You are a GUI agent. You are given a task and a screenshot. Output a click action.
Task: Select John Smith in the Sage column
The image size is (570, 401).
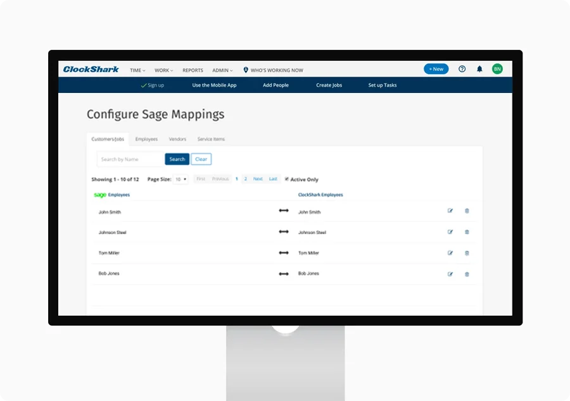tap(110, 212)
